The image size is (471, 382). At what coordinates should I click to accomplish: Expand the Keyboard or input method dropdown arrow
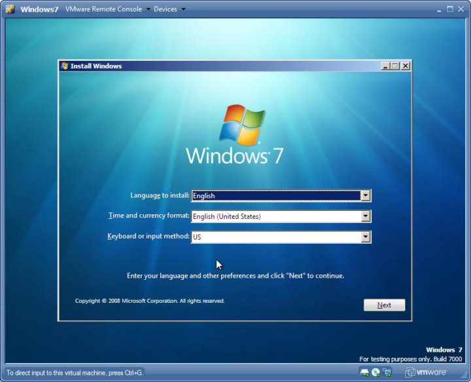click(366, 237)
